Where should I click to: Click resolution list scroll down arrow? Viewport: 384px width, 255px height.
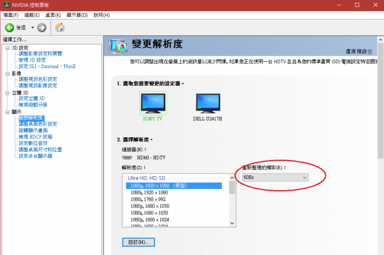coord(232,223)
